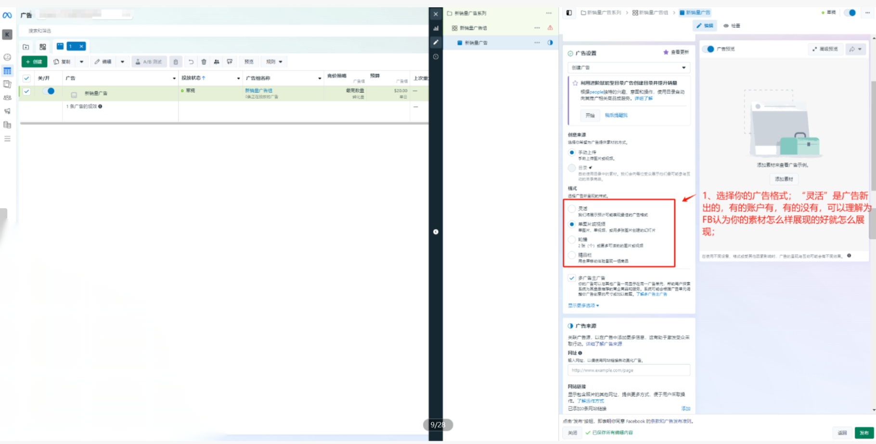
Task: Open the 规则 dropdown in toolbar
Action: (x=274, y=62)
